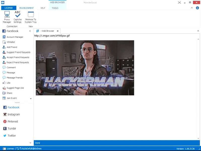This screenshot has height=151, width=201.
Task: Click the HACKERMAN gif image
Action: 85,68
